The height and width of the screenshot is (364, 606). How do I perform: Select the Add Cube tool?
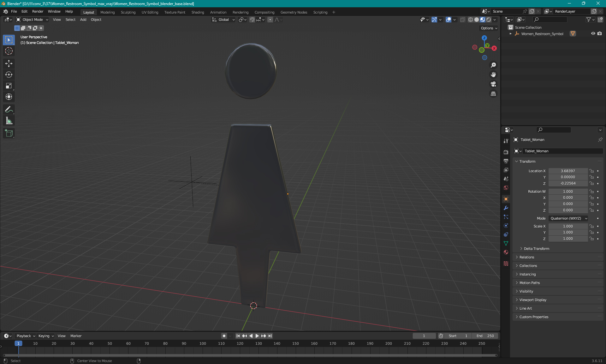(x=9, y=133)
